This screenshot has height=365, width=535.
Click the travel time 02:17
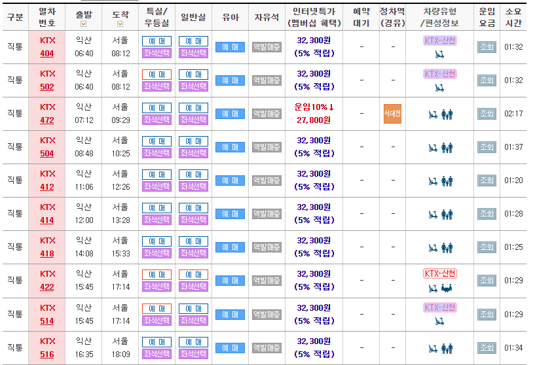(513, 113)
